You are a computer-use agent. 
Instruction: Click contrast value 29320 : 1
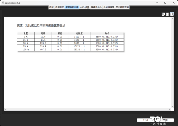79,49
